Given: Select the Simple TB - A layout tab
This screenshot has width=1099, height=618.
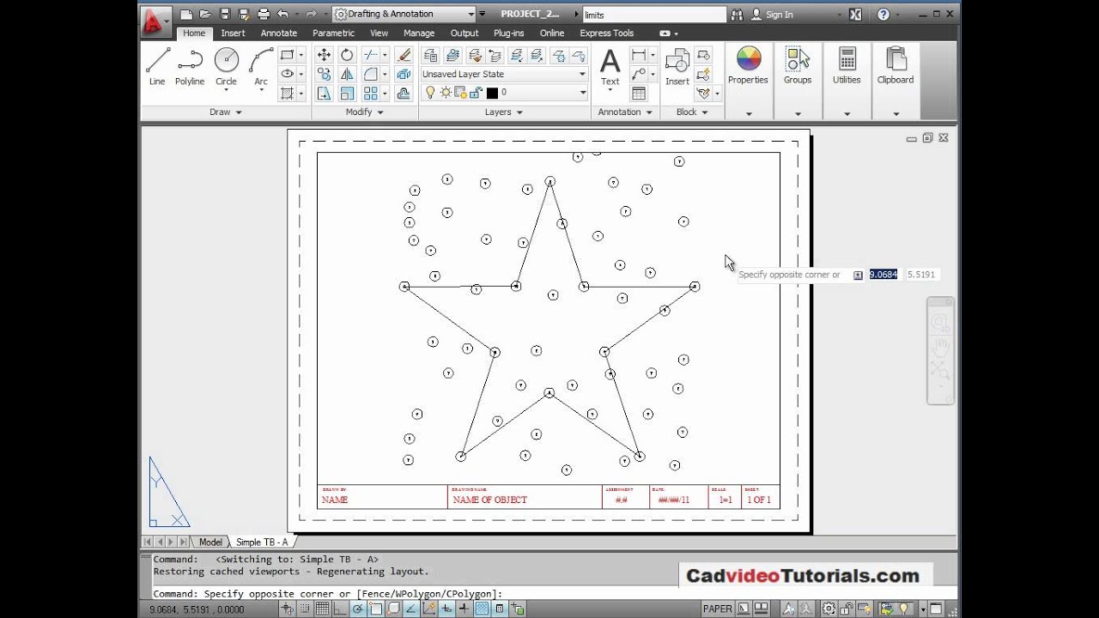Looking at the screenshot, I should pos(262,542).
